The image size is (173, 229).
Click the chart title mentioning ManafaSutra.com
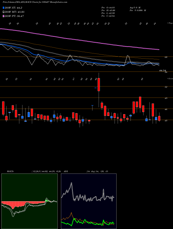(x=35, y=2)
